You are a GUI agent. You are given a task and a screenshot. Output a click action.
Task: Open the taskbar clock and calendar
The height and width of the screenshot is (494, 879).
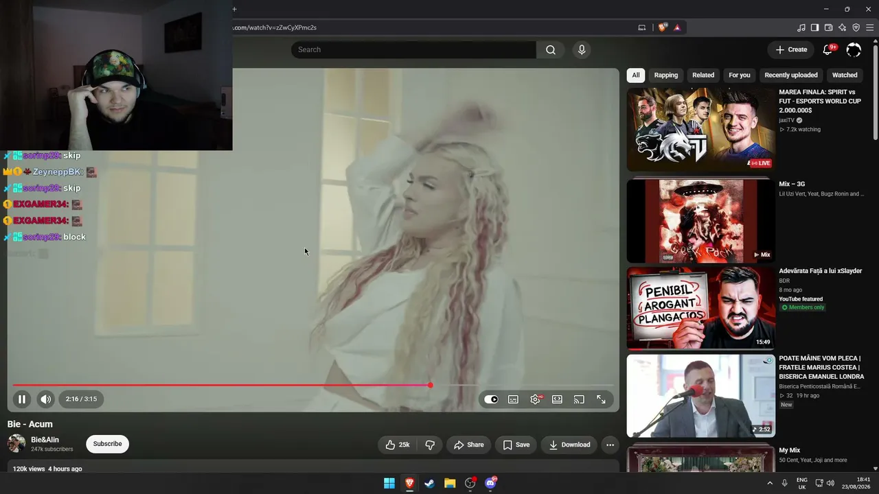point(856,483)
